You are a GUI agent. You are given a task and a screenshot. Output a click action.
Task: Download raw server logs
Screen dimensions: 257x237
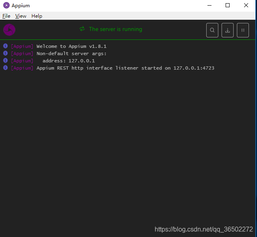(228, 30)
